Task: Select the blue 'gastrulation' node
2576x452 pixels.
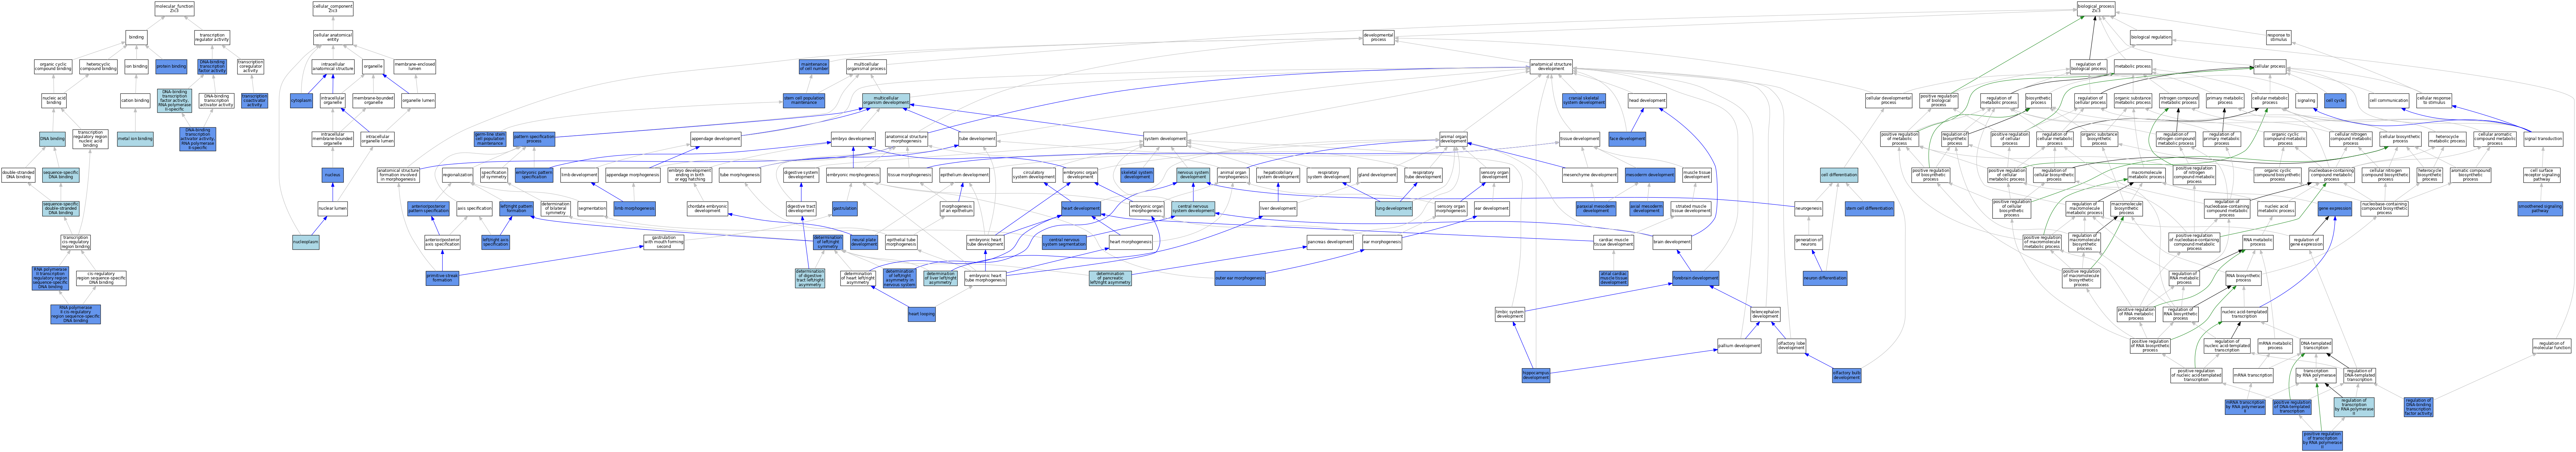Action: point(845,209)
